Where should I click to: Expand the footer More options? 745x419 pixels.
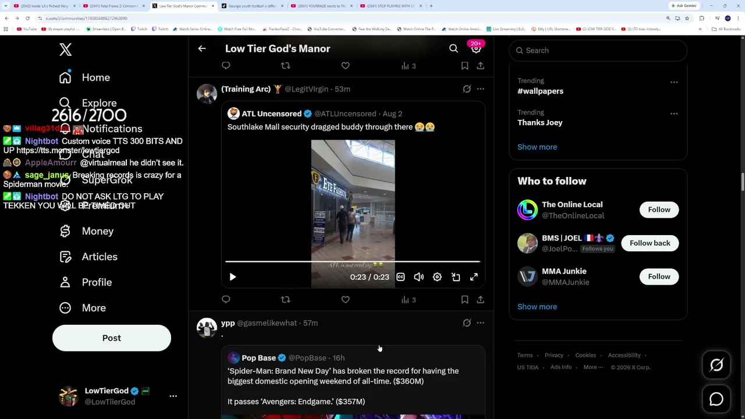tap(593, 367)
